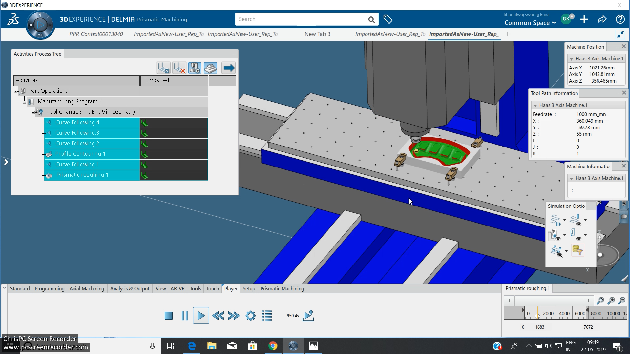
Task: Open the Setup tab
Action: [249, 289]
